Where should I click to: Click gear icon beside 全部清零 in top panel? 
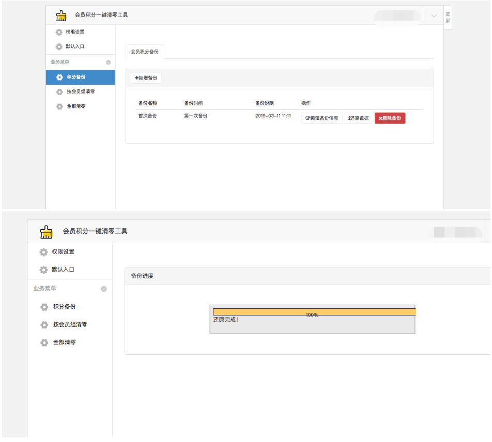(x=59, y=106)
